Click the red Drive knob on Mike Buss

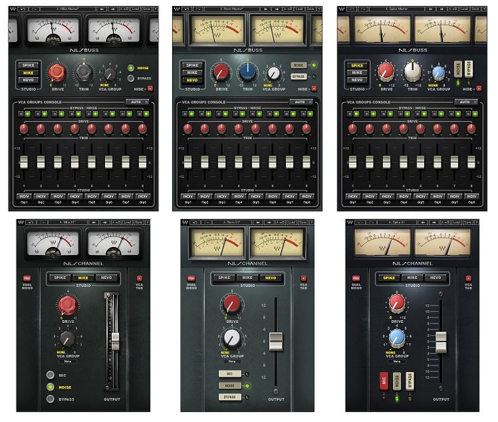tap(57, 72)
